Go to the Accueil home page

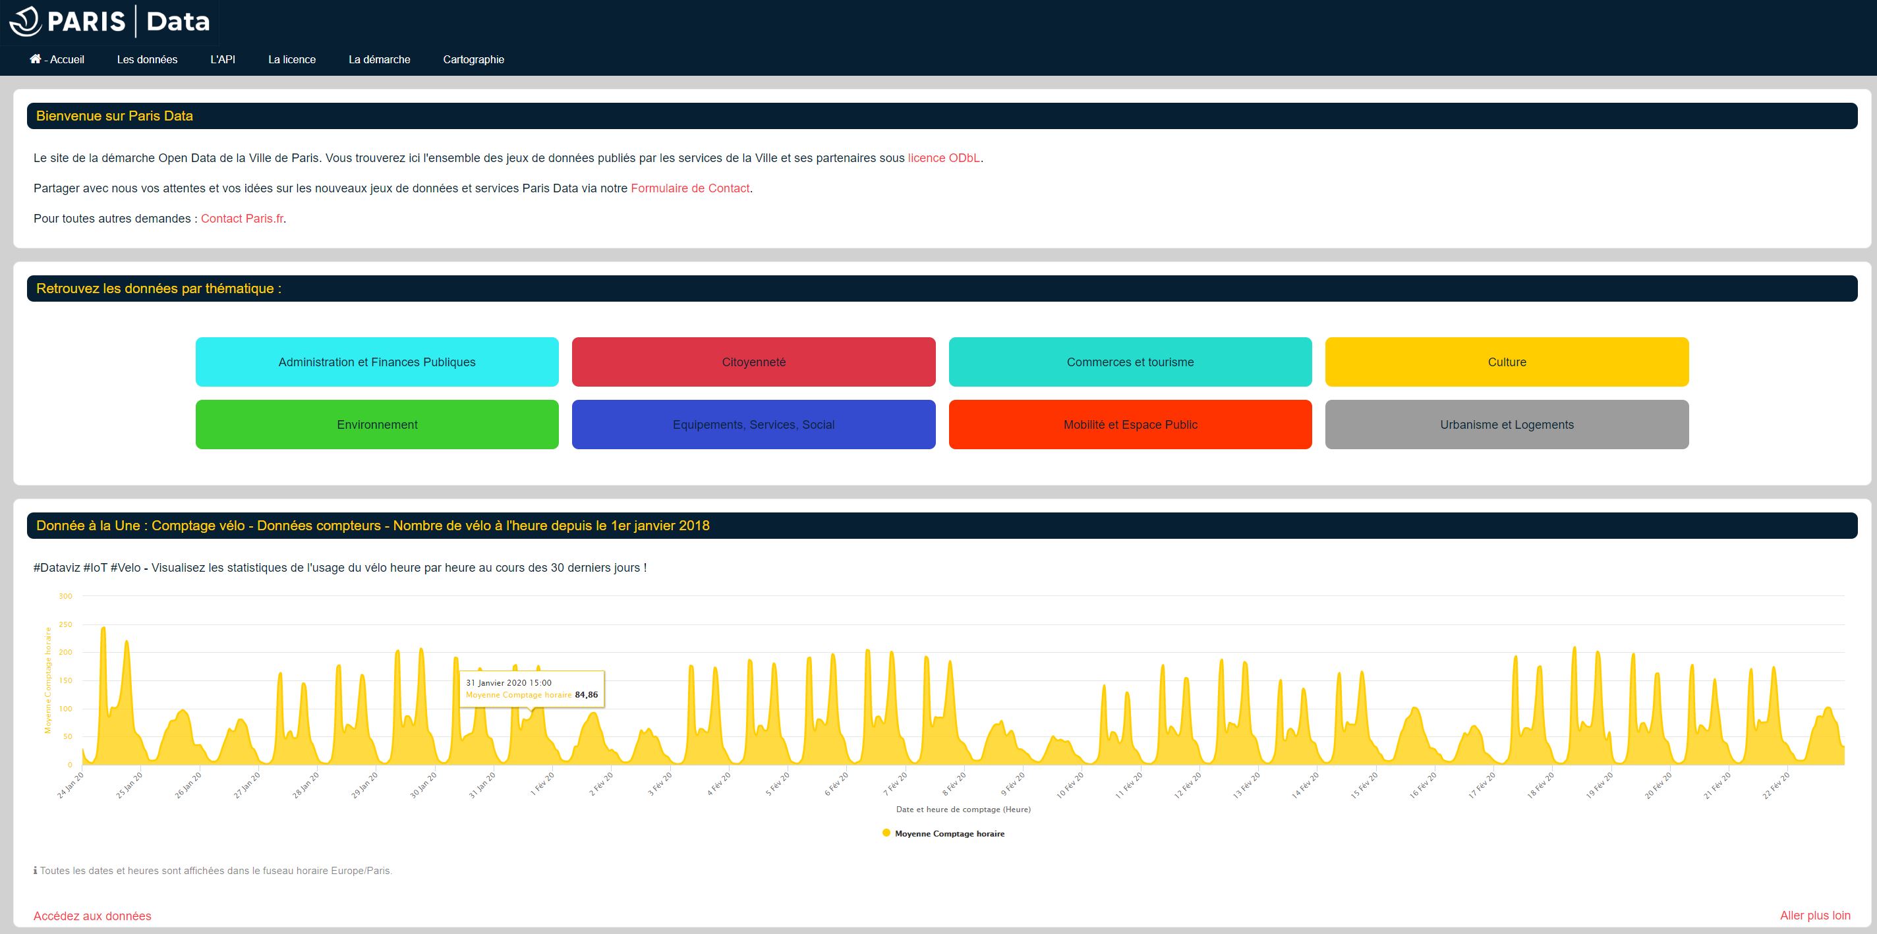point(57,60)
